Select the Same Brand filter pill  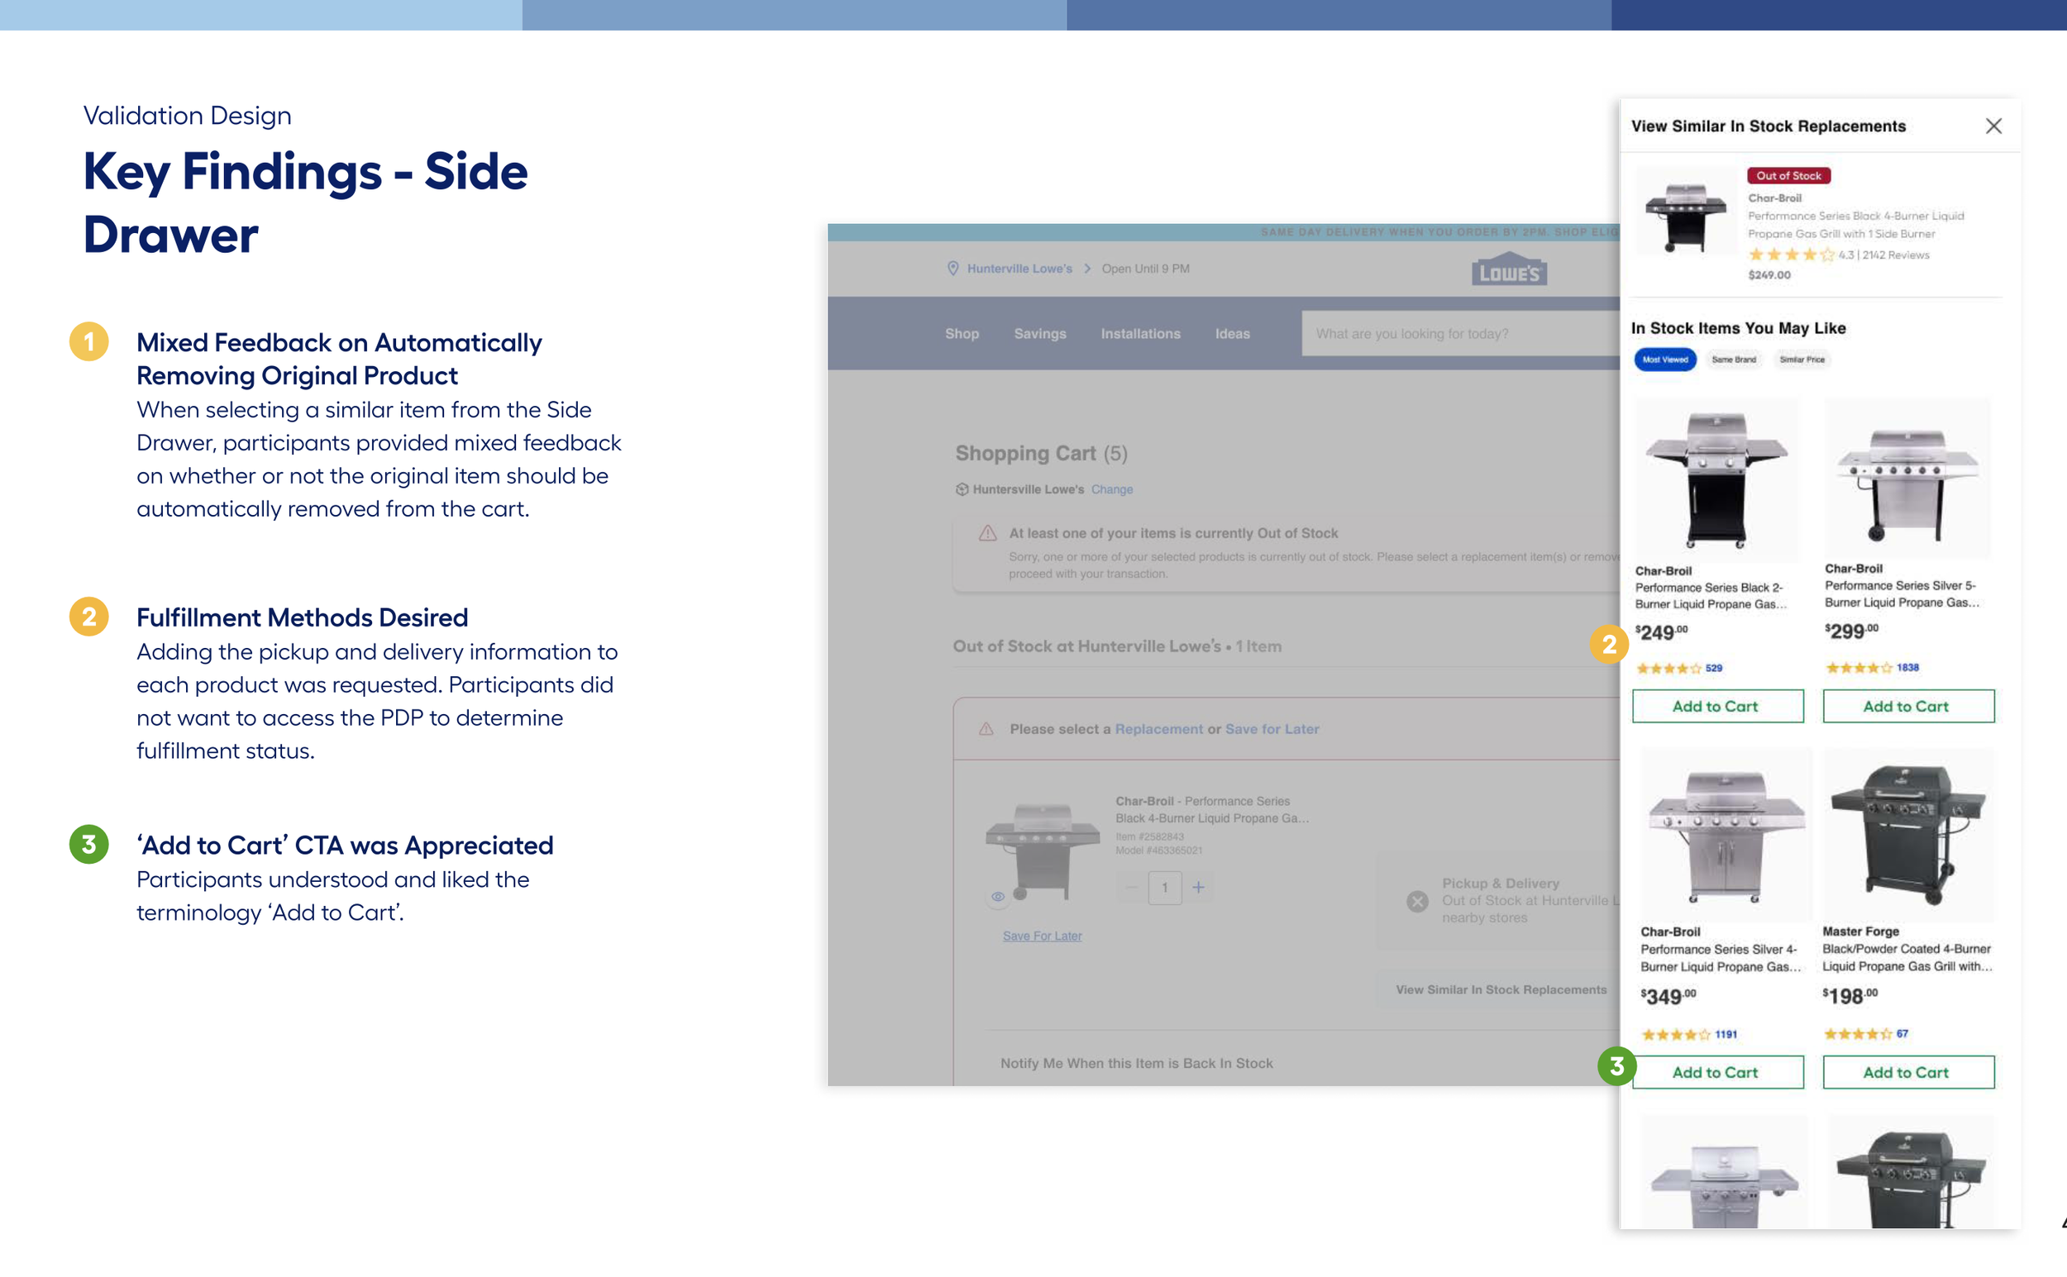pyautogui.click(x=1733, y=359)
